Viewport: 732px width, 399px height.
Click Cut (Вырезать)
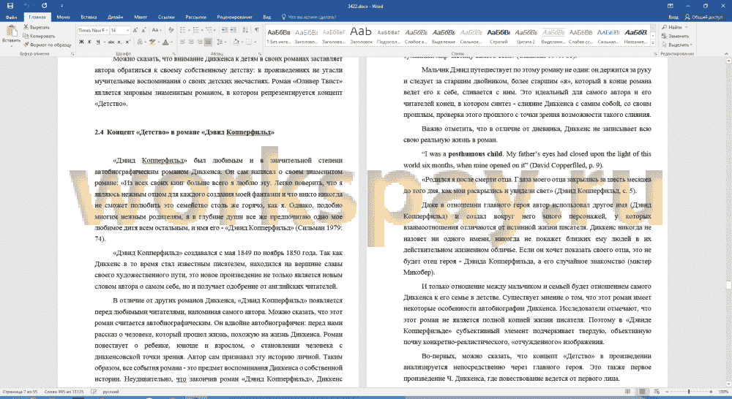(37, 27)
